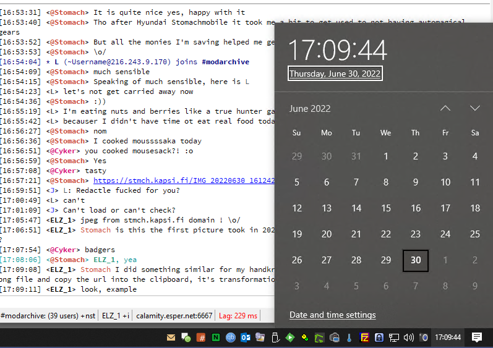
Task: Open the network connection tray icon
Action: click(x=393, y=337)
